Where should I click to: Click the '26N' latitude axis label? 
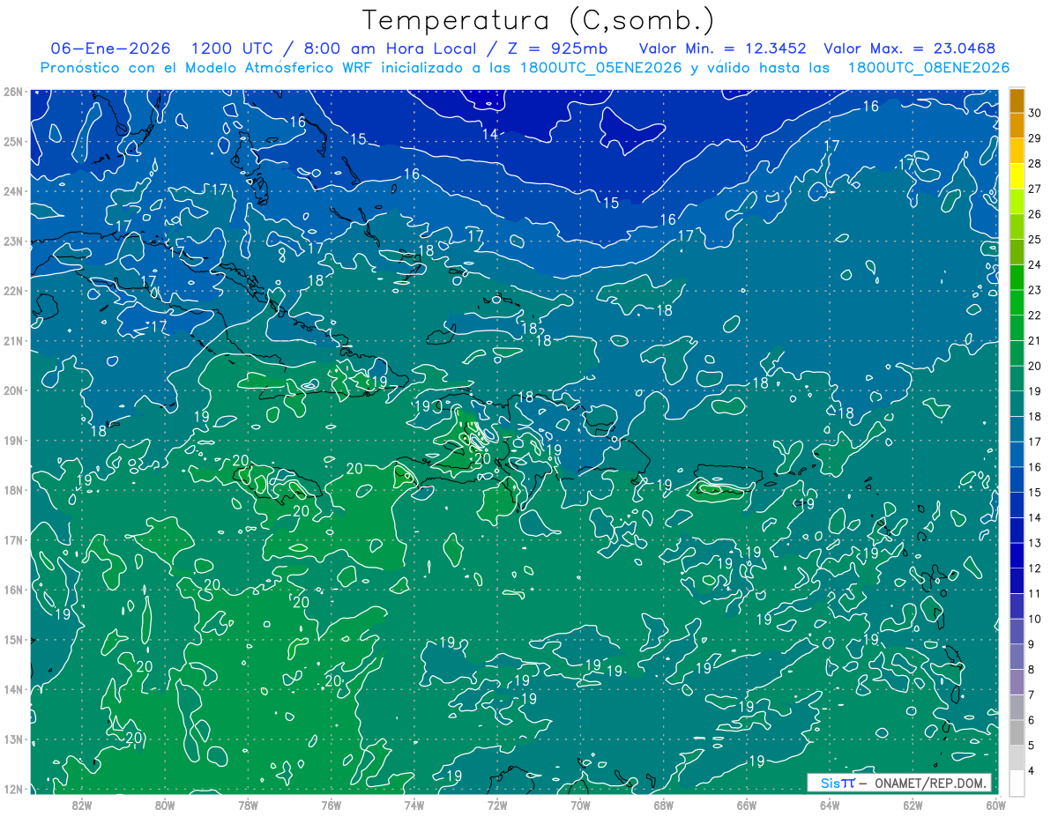point(12,92)
